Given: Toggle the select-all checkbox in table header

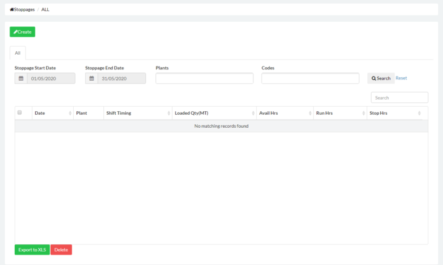Looking at the screenshot, I should pos(20,112).
